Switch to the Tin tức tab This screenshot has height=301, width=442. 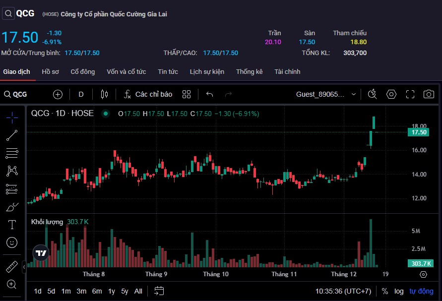point(168,72)
